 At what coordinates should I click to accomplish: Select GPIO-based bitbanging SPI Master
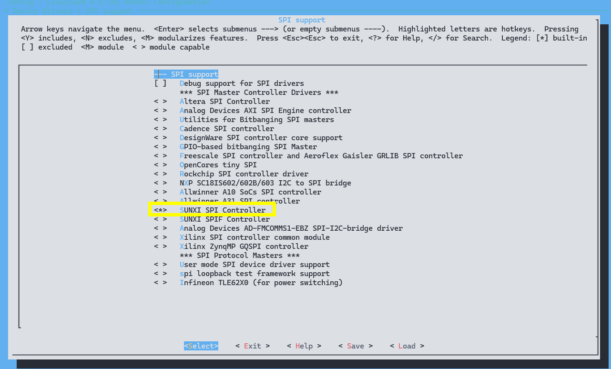[x=248, y=147]
